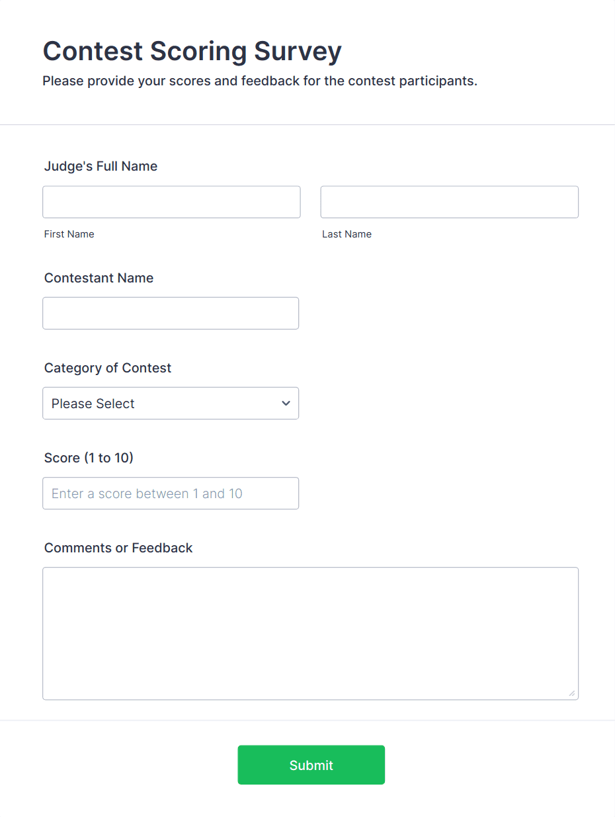615x817 pixels.
Task: Select the Last Name field
Action: pyautogui.click(x=449, y=202)
